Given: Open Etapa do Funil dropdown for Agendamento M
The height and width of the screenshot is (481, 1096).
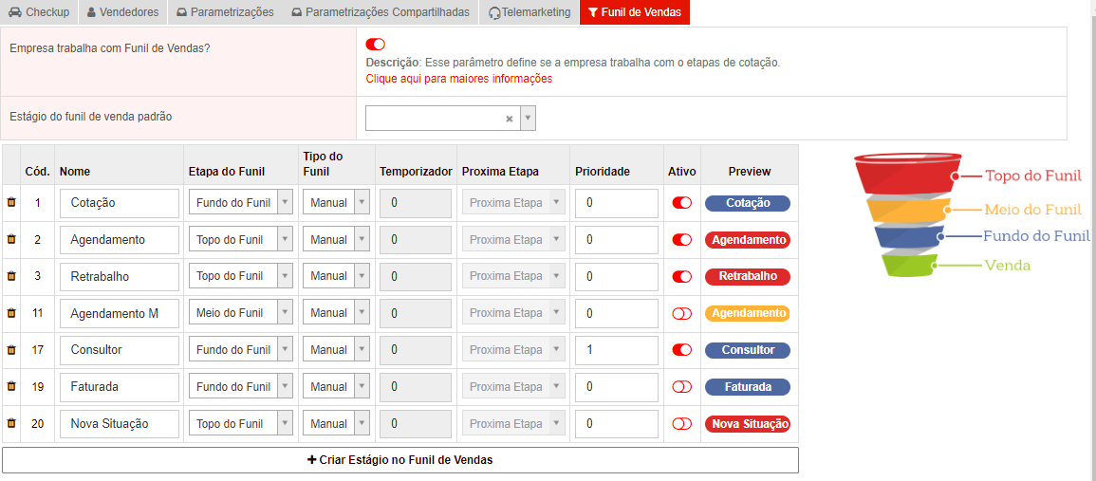Looking at the screenshot, I should (240, 313).
